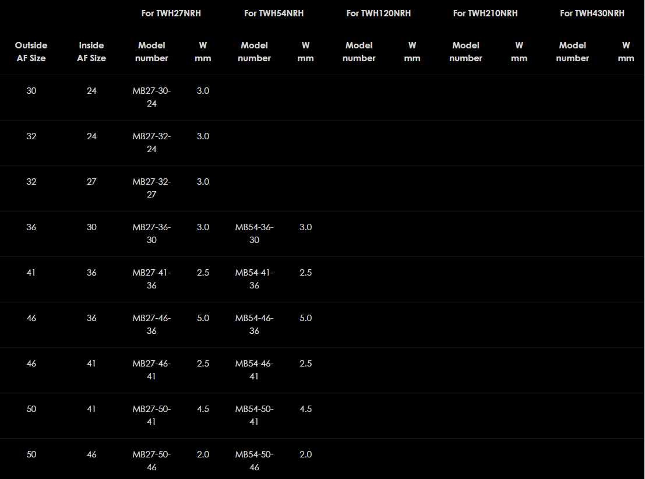
Task: Click model number MB54-46-41
Action: (254, 370)
